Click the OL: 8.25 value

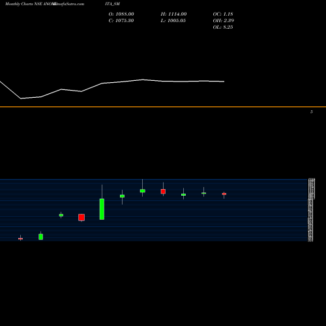click(223, 27)
